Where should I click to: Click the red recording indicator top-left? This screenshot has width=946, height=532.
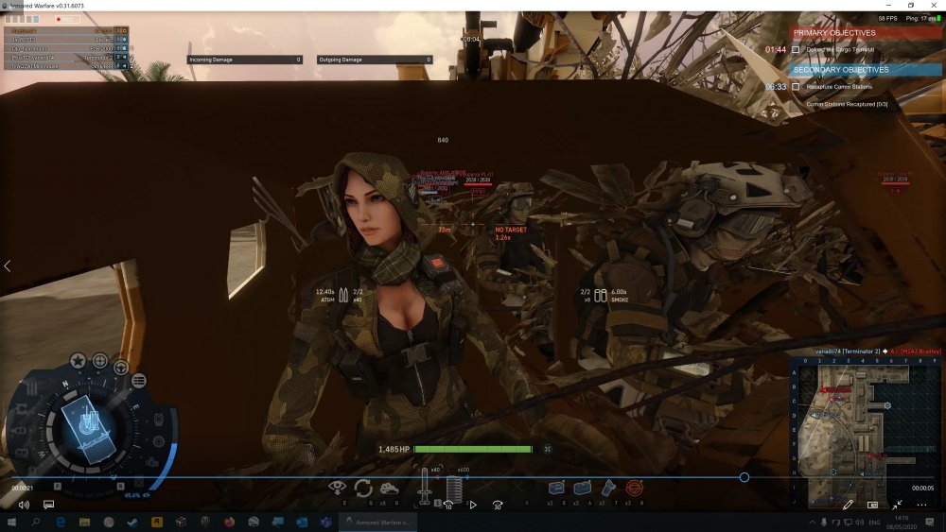pos(59,19)
